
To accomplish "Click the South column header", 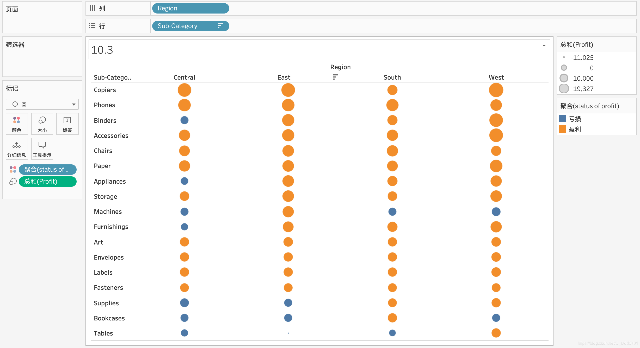I will [x=392, y=78].
